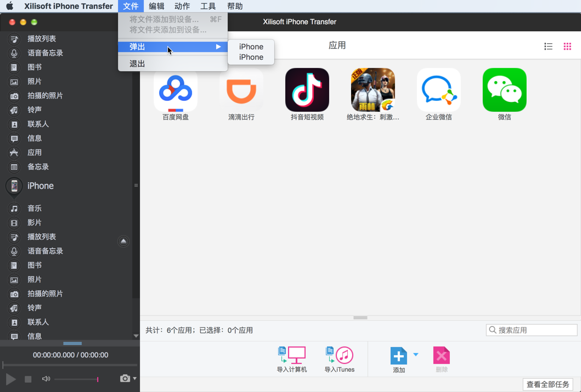Open the dropdown arrow next to 添加
The image size is (581, 392).
coord(416,354)
